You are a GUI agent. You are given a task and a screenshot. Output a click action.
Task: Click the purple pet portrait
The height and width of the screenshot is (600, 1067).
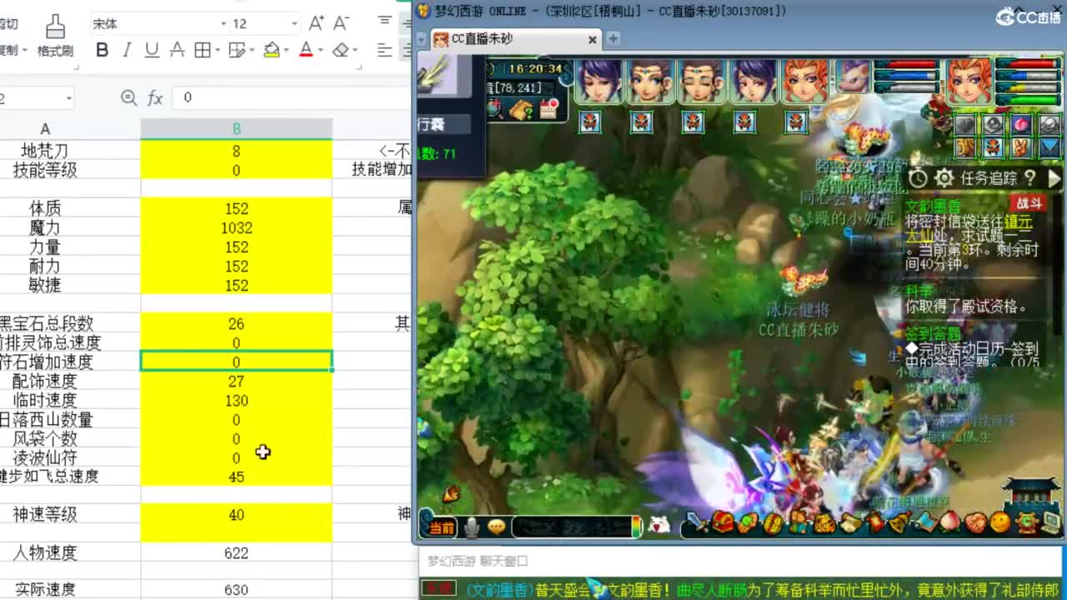click(852, 78)
